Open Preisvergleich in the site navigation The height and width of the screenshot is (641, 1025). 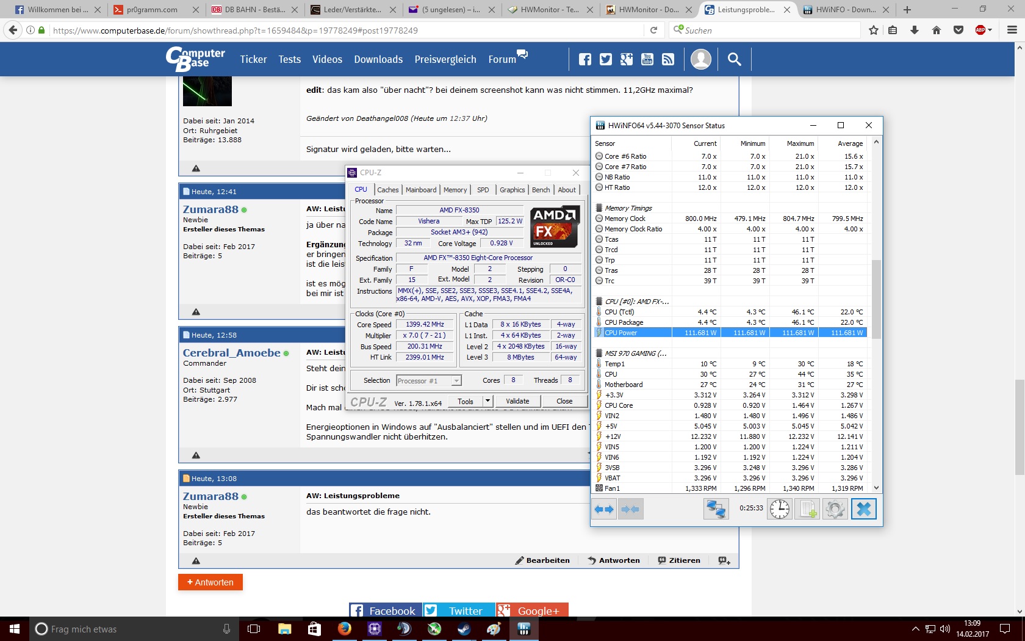445,59
